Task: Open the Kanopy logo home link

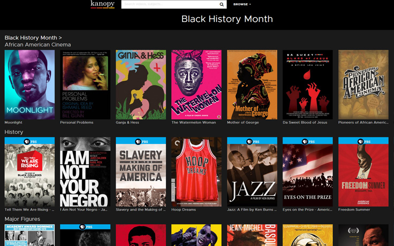Action: coord(103,4)
